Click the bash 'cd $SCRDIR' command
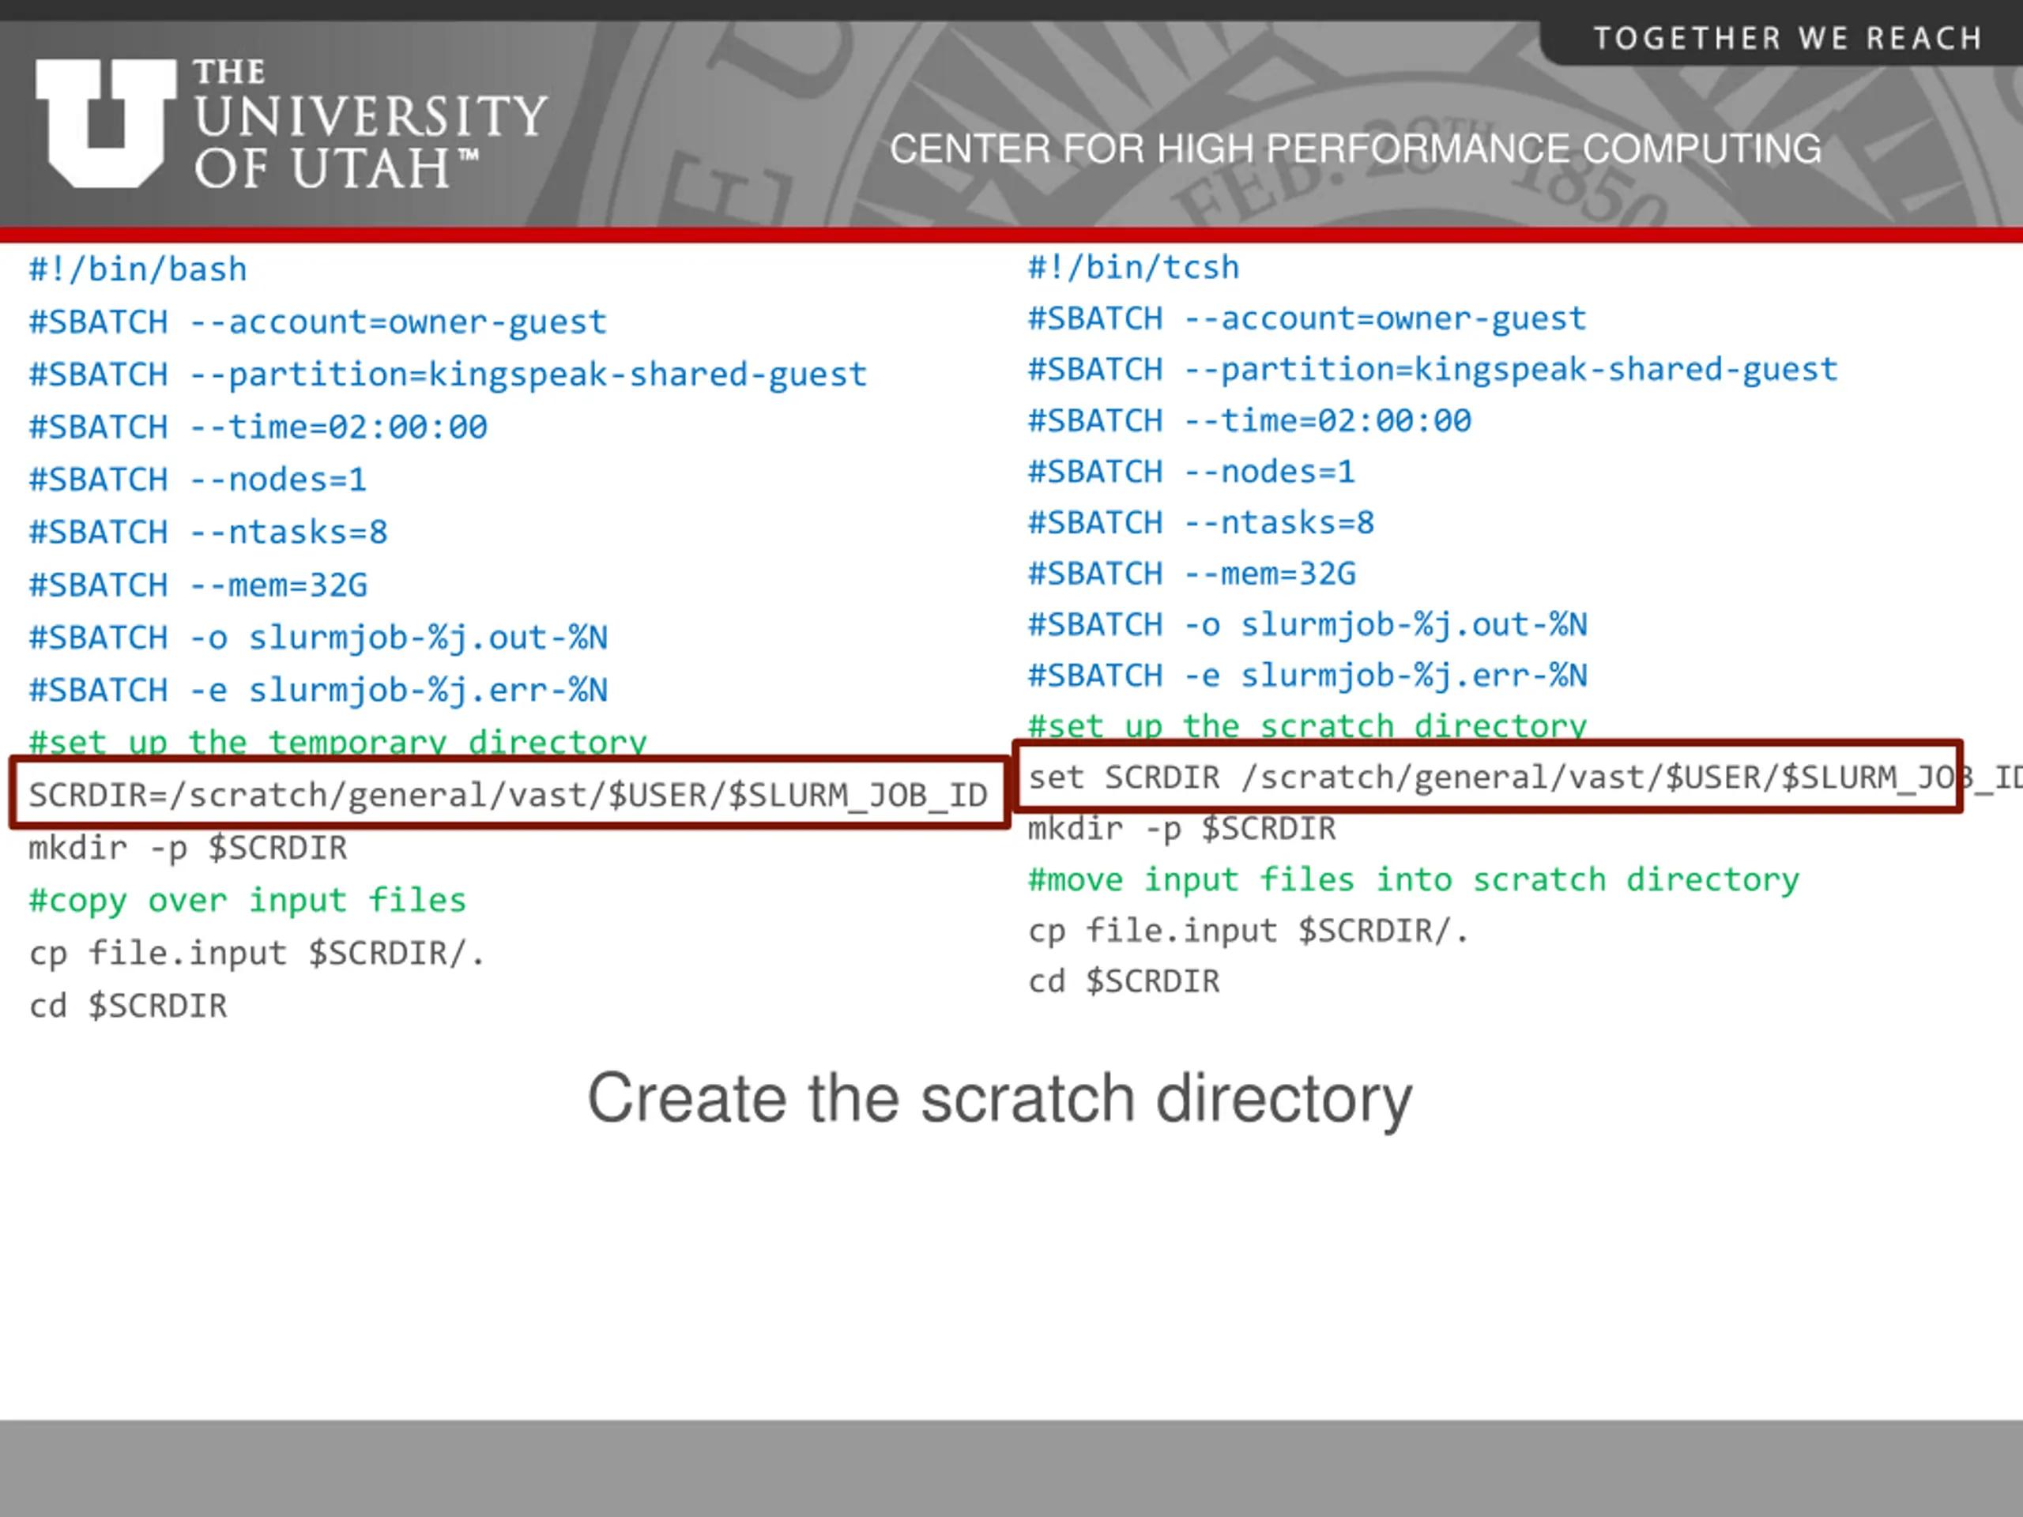 point(128,1006)
